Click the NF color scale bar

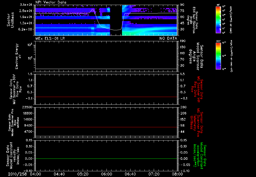coord(218,19)
